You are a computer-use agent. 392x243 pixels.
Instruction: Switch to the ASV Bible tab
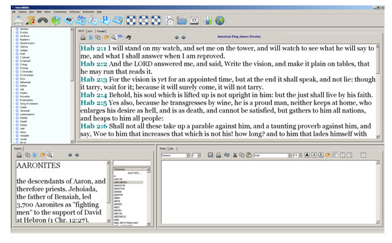[x=90, y=31]
